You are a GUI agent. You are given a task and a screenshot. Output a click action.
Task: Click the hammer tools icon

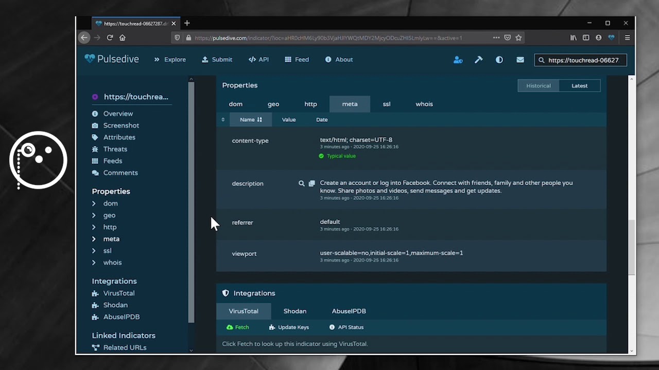(x=478, y=60)
